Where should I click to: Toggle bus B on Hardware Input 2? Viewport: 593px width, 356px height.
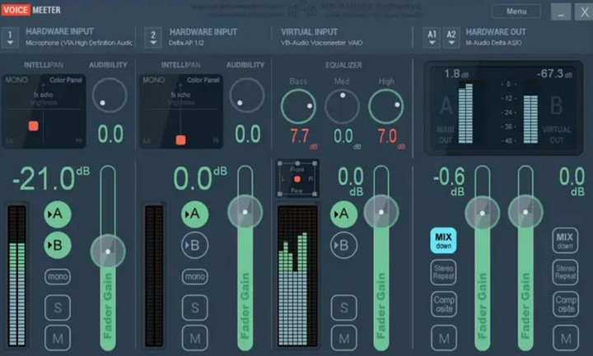point(194,245)
